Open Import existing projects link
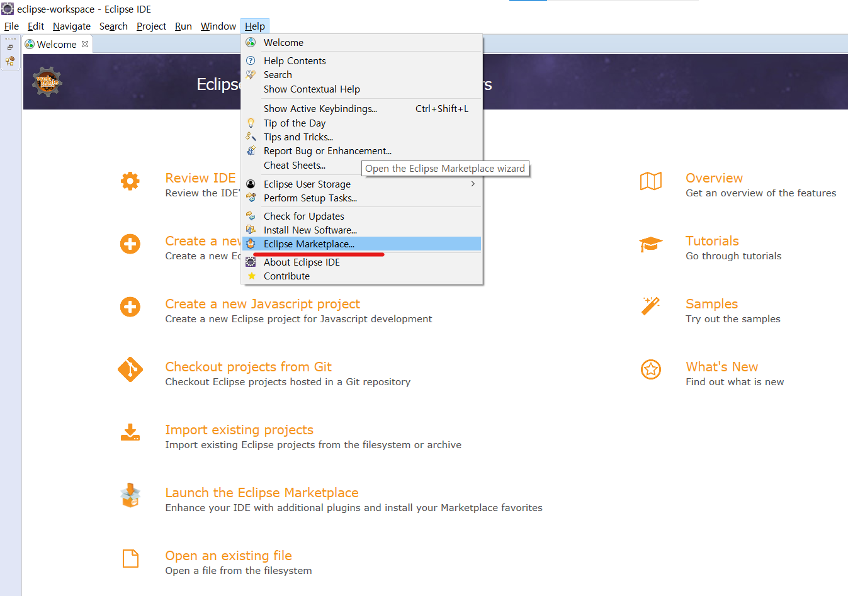This screenshot has width=848, height=596. [239, 430]
